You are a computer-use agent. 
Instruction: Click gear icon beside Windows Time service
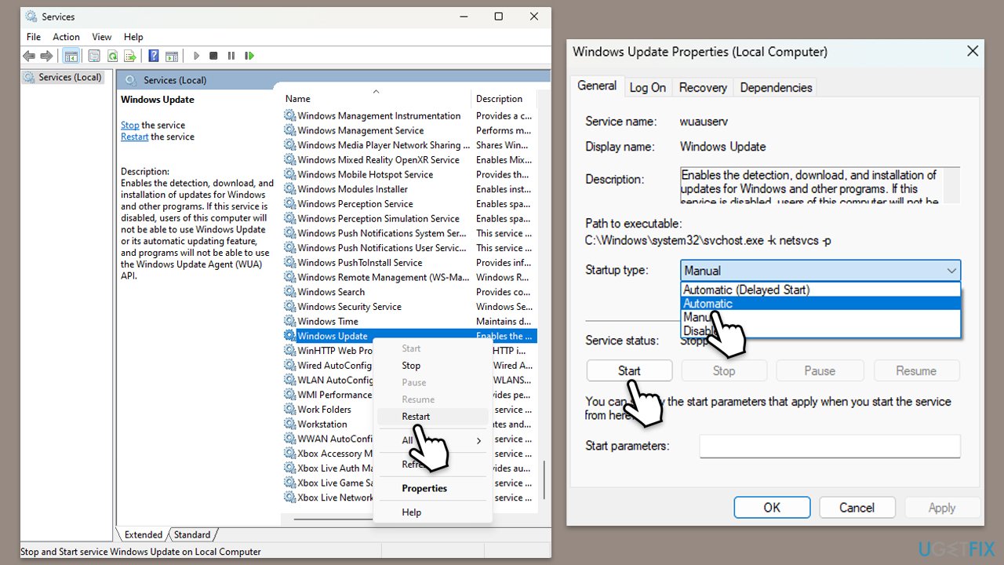290,322
